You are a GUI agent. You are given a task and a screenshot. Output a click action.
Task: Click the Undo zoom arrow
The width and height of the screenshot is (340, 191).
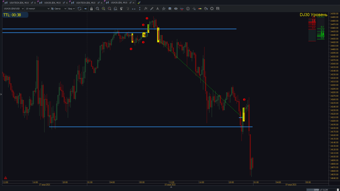click(x=122, y=9)
